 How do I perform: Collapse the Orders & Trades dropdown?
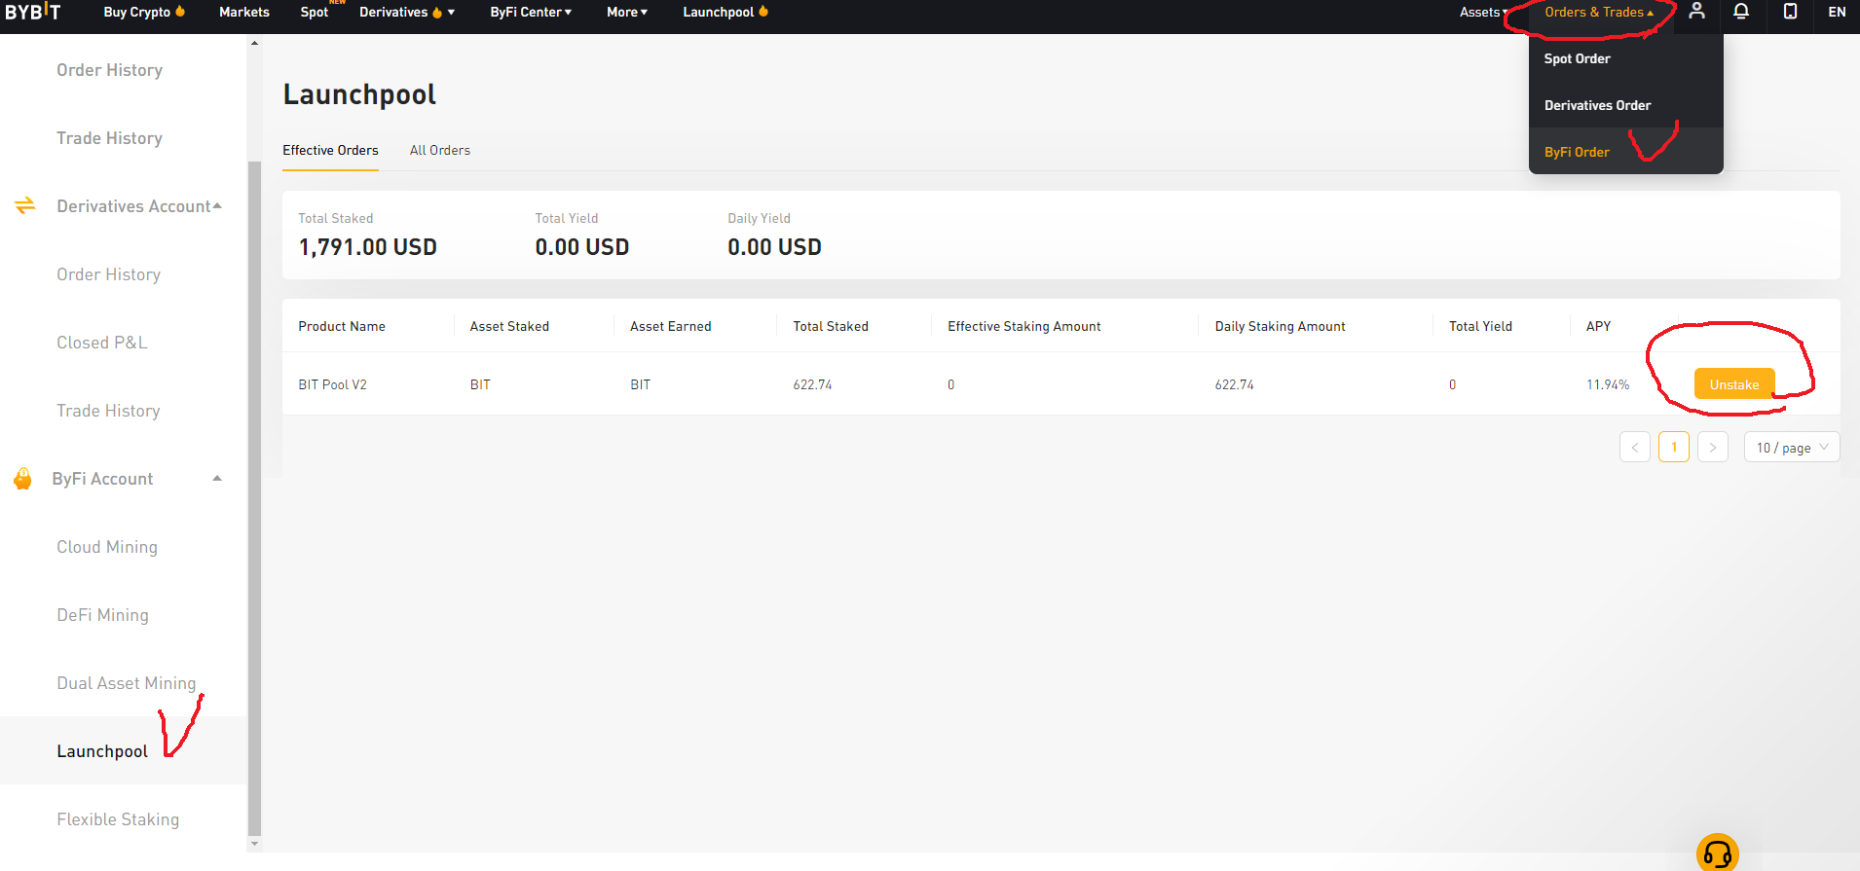pos(1599,12)
